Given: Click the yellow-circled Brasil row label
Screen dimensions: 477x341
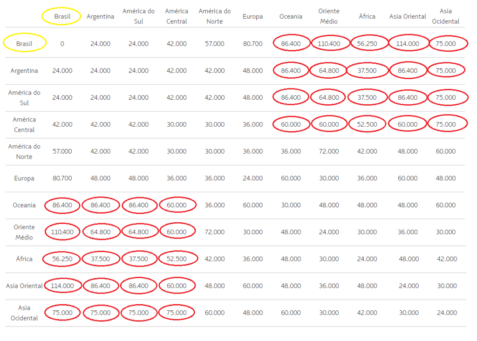Looking at the screenshot, I should point(25,43).
